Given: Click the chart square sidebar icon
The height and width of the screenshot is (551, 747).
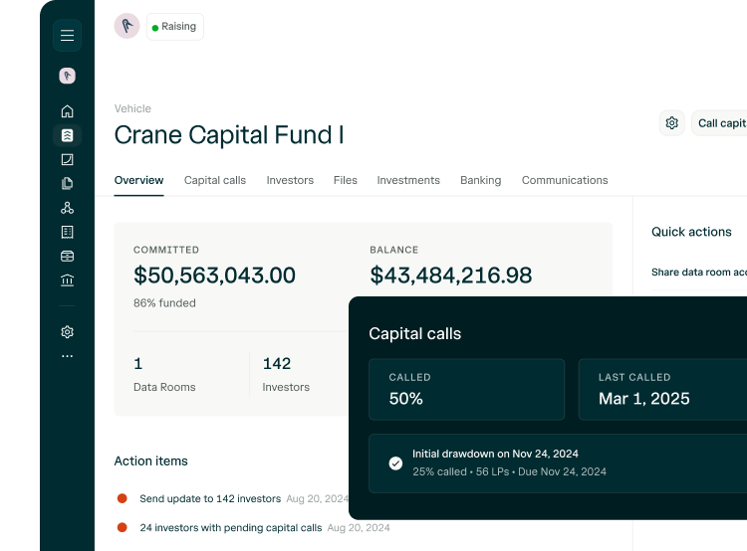Looking at the screenshot, I should click(67, 159).
